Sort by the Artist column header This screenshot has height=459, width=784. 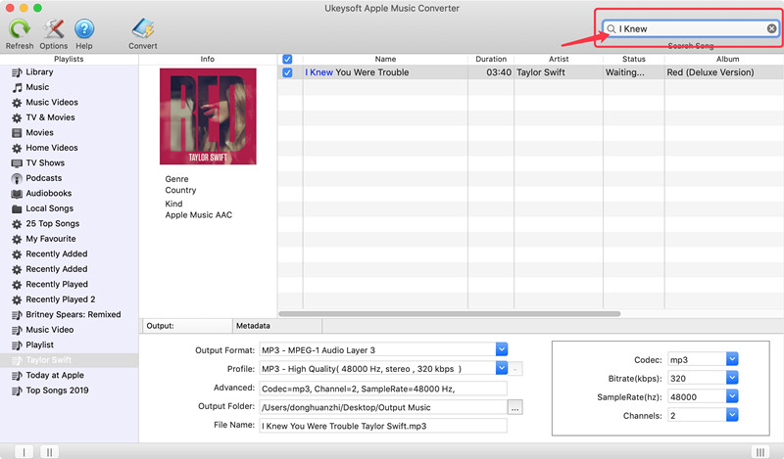pos(559,59)
